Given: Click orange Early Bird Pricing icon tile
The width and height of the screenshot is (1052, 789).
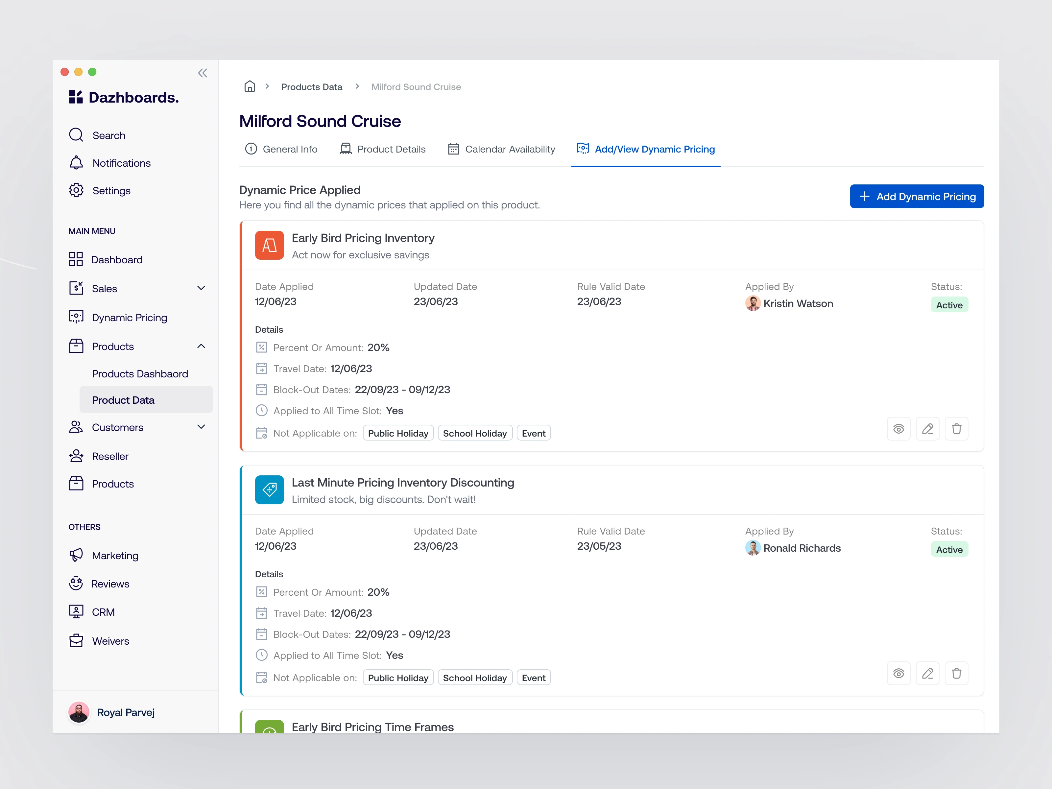Looking at the screenshot, I should click(x=269, y=245).
